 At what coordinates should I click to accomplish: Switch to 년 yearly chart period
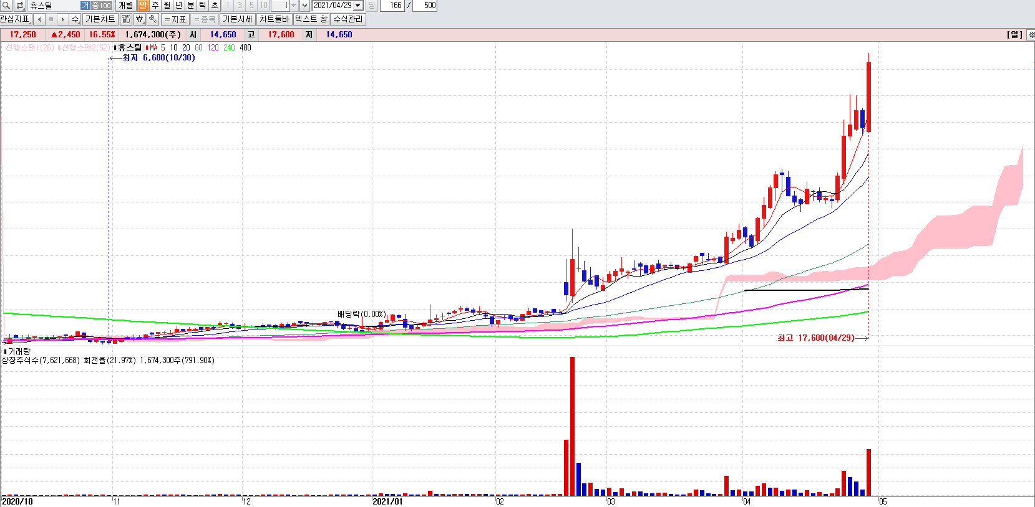pos(178,6)
